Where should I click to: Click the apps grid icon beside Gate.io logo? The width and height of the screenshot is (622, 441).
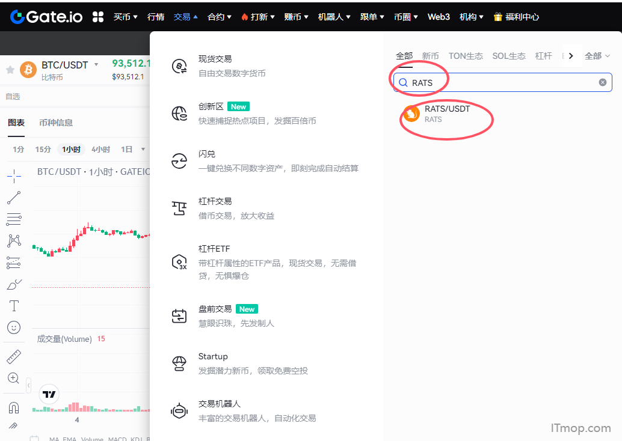(98, 17)
